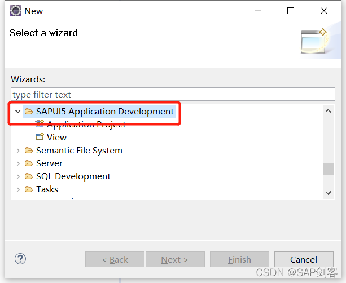Viewport: 346px width, 283px height.
Task: Select the View wizard entry
Action: click(56, 138)
